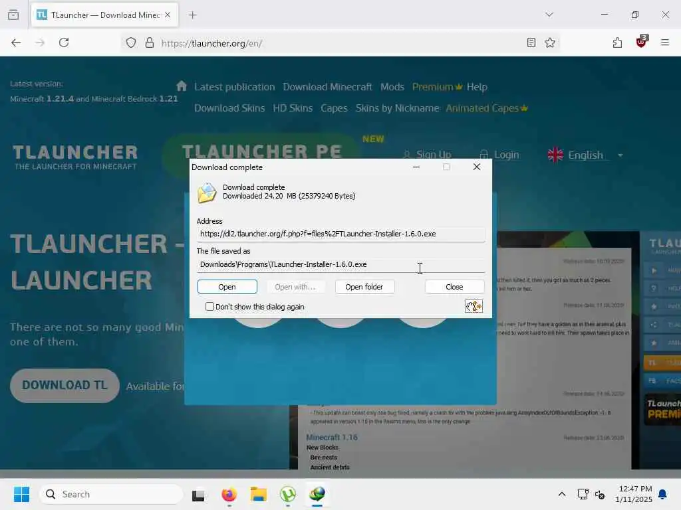Click the Address field with download URL
The height and width of the screenshot is (510, 681).
[x=340, y=234]
